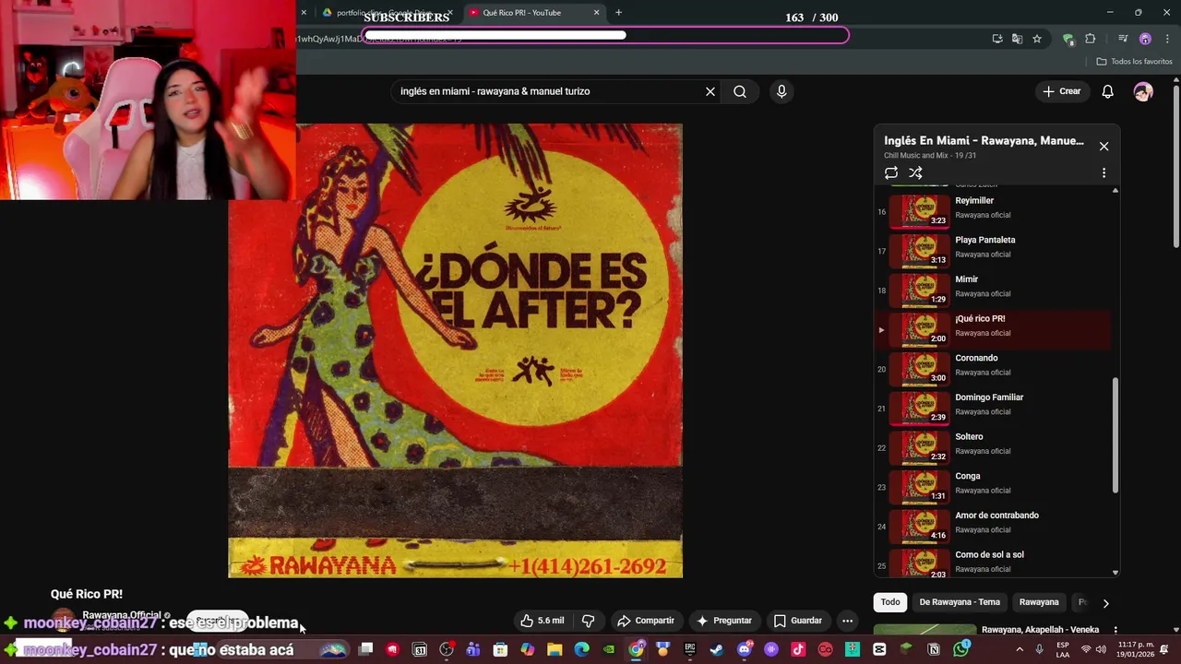Open TikTok from taskbar
1181x664 pixels.
click(798, 650)
